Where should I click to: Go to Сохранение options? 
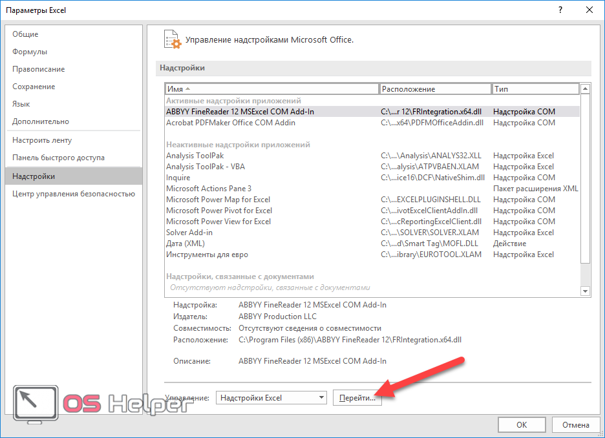click(x=34, y=87)
